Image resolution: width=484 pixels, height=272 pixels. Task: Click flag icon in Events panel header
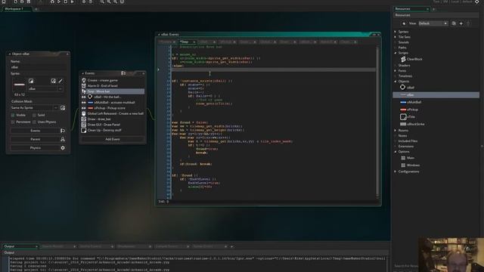point(123,73)
